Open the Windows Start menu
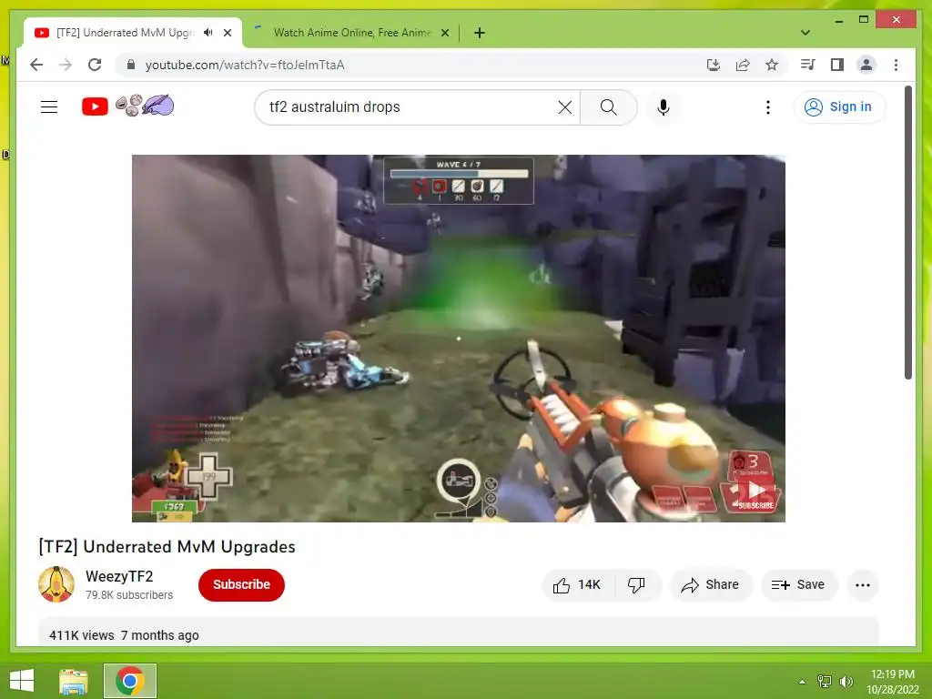The image size is (932, 699). [x=22, y=681]
